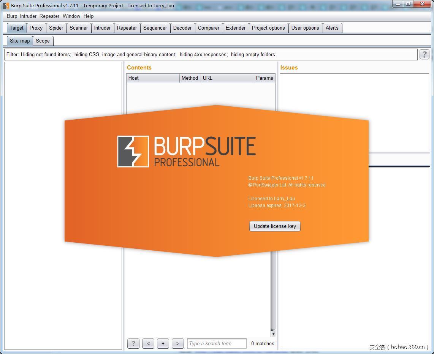434x354 pixels.
Task: Go to previous search match
Action: (148, 343)
